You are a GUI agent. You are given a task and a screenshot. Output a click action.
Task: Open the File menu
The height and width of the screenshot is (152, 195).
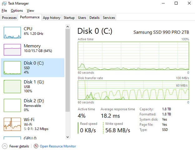click(x=4, y=11)
